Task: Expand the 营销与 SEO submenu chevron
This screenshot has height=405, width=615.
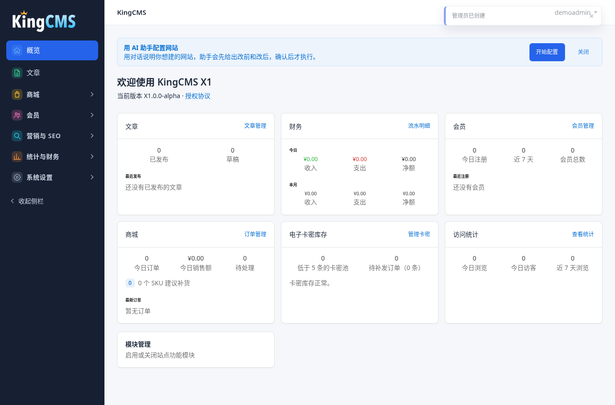Action: [x=92, y=136]
